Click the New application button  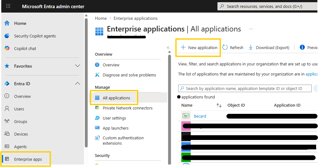point(199,47)
